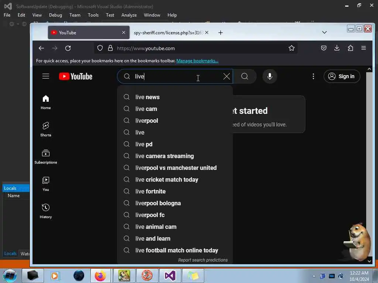The height and width of the screenshot is (283, 378).
Task: Open Visual Studio Team menu
Action: click(75, 15)
